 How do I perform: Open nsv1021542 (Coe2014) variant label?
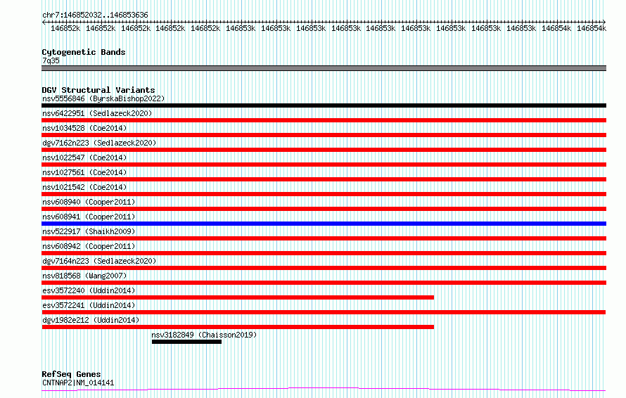[84, 187]
